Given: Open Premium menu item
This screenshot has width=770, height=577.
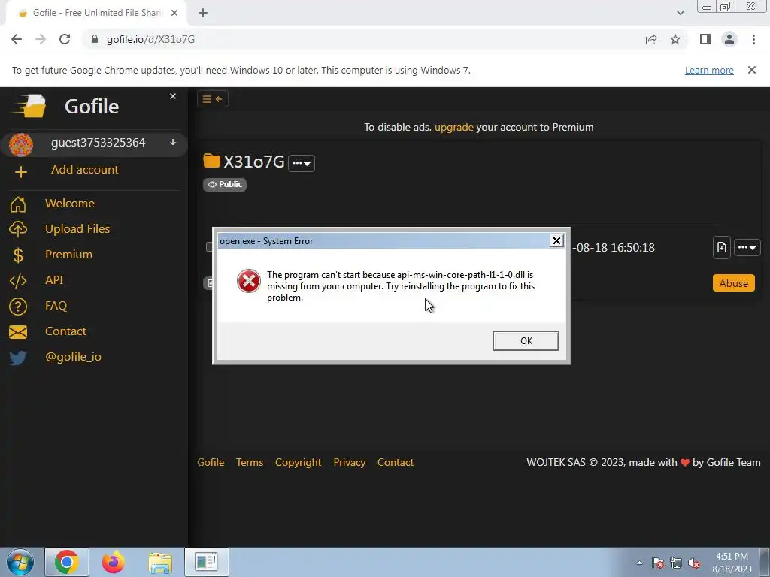Looking at the screenshot, I should (68, 254).
